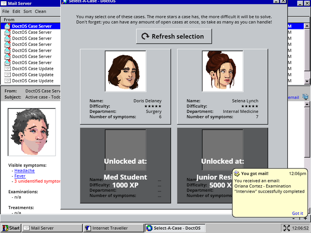Open the Start menu
Image resolution: width=311 pixels, height=233 pixels.
click(x=11, y=228)
